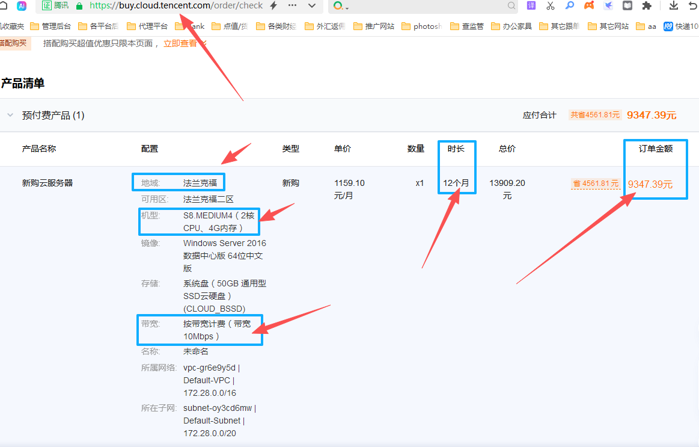Open the puzzle-piece extensions icon
This screenshot has height=447, width=699.
point(647,6)
